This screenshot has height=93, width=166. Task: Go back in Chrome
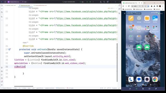click(x=123, y=6)
